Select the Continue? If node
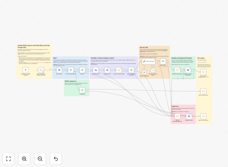 pyautogui.click(x=82, y=70)
